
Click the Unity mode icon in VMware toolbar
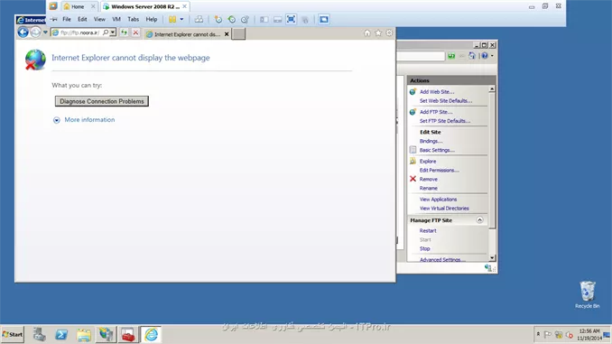pyautogui.click(x=305, y=19)
